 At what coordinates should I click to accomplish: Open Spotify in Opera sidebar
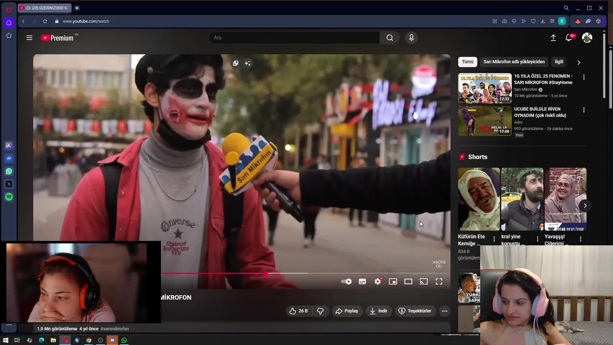click(x=9, y=197)
